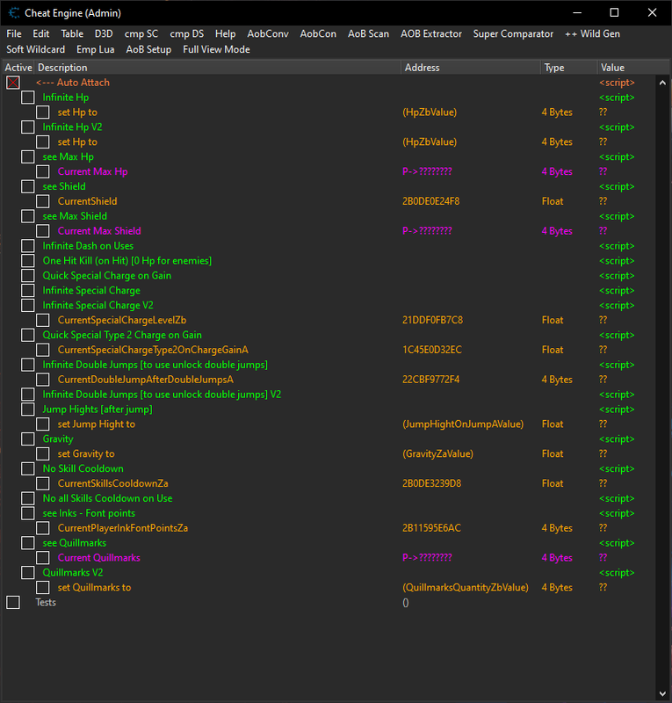Select the Current Quillmarks value cell
Image resolution: width=672 pixels, height=703 pixels.
[x=603, y=558]
